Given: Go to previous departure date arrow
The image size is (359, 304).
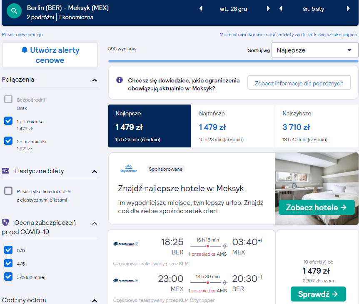Looking at the screenshot, I should coord(201,9).
